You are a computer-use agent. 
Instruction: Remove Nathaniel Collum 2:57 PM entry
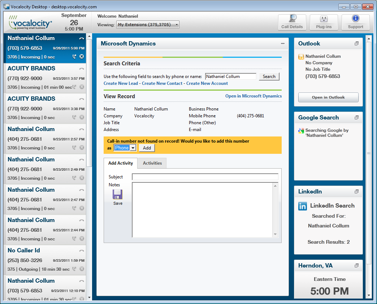(x=82, y=147)
